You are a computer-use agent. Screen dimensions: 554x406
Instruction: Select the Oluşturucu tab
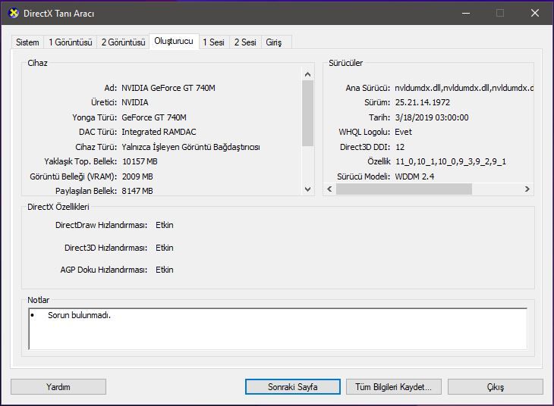pos(174,41)
